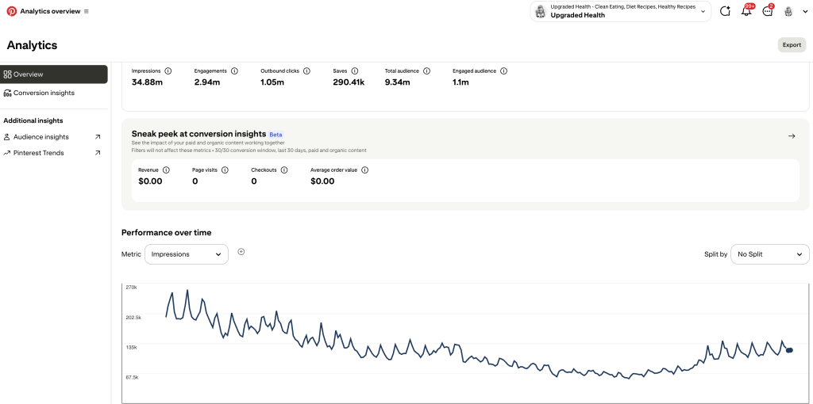Click external arrow icon next to Pinterest Trends

(x=98, y=153)
